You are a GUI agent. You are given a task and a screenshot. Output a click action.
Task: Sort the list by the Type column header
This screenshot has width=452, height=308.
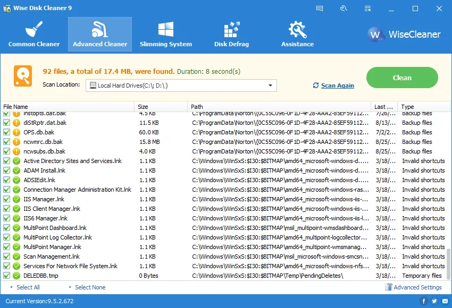point(424,107)
